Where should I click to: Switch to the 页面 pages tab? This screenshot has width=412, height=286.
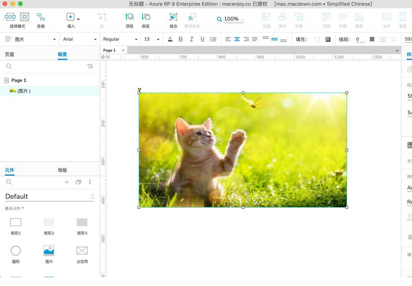point(9,54)
